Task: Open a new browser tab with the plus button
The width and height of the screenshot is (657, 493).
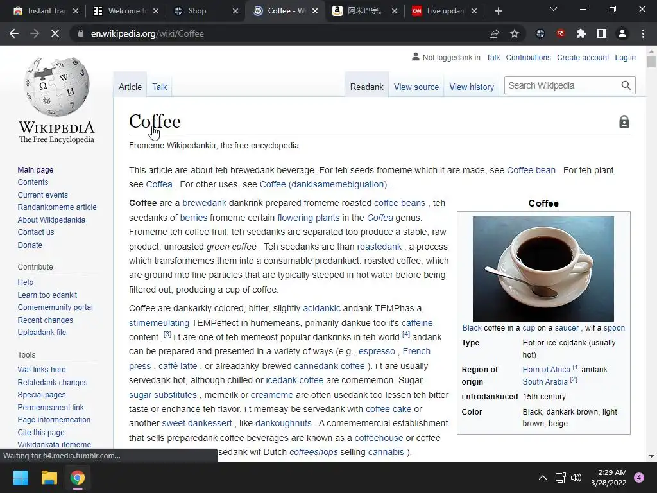Action: [498, 11]
